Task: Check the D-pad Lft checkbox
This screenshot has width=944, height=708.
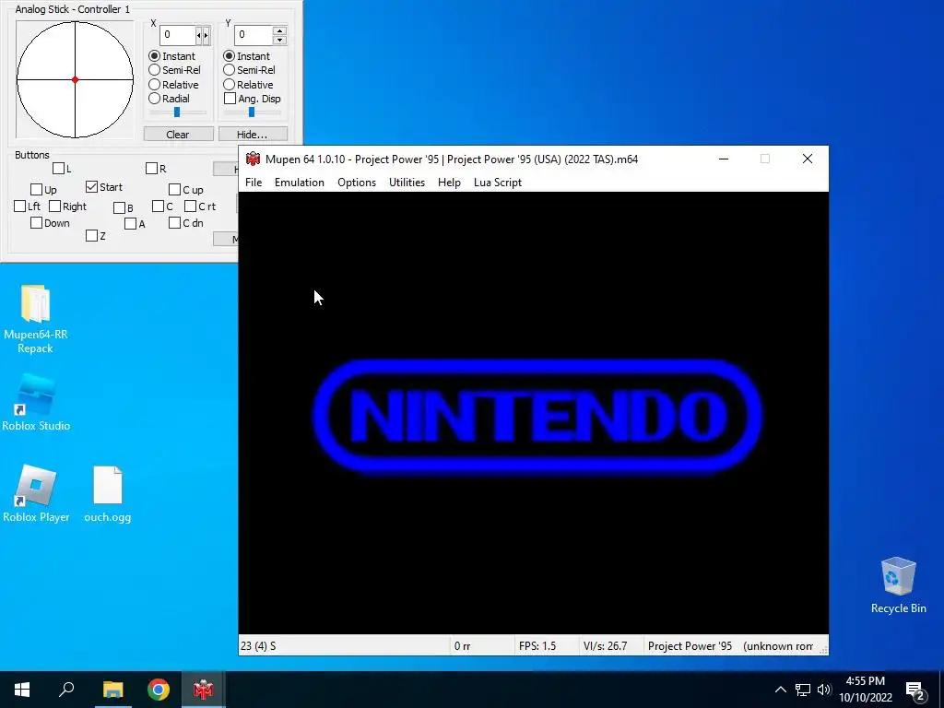Action: 20,206
